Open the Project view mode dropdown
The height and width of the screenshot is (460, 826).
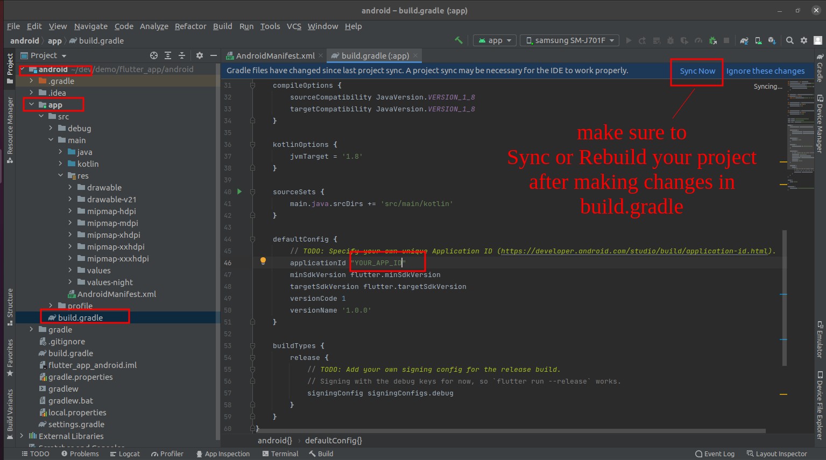tap(44, 55)
